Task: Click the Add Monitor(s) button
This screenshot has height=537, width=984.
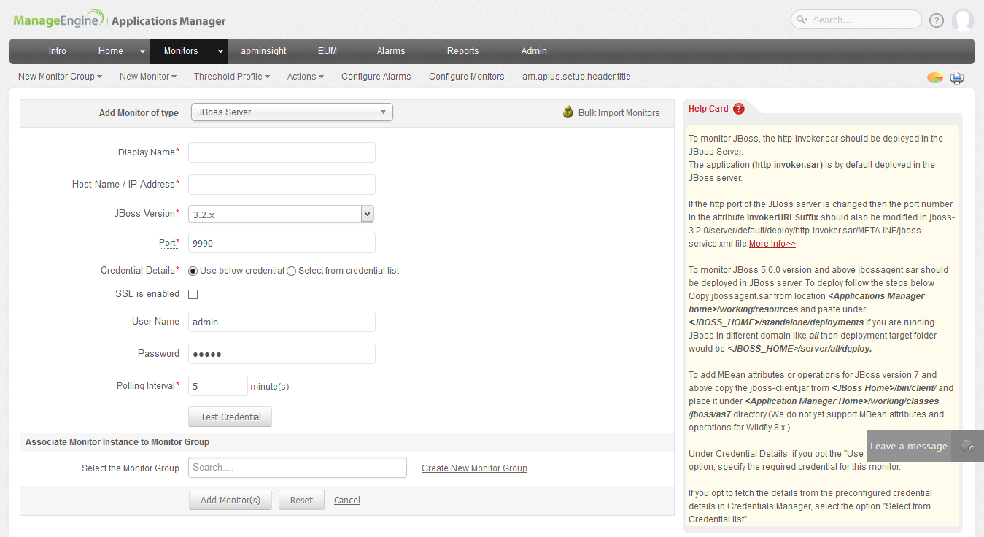Action: click(x=230, y=500)
